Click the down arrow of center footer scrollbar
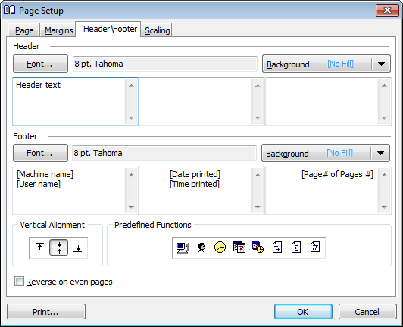 [258, 207]
